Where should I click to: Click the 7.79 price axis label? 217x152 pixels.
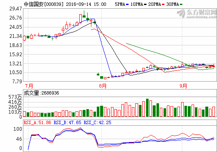pos(17,82)
